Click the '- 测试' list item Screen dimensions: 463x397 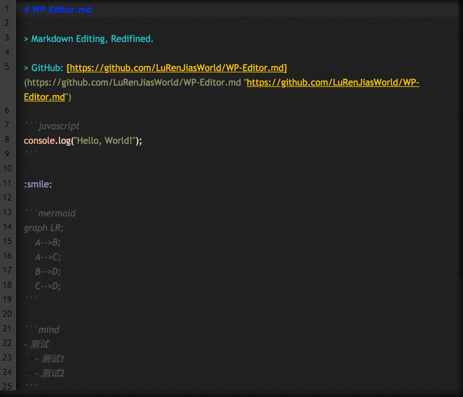click(x=36, y=344)
